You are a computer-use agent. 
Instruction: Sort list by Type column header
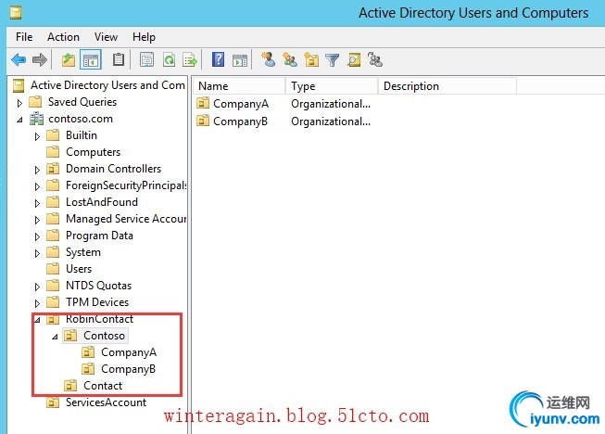332,85
